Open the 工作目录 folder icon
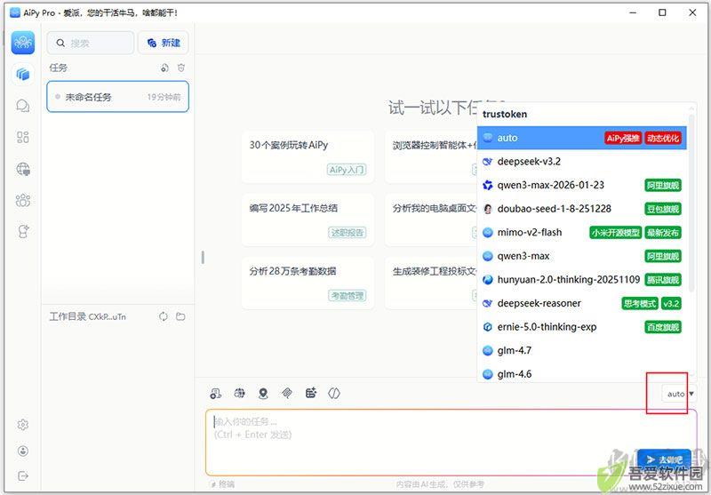 tap(180, 316)
